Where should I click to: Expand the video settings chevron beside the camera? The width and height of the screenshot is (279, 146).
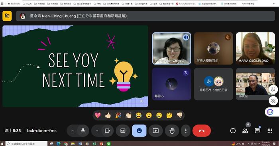pyautogui.click(x=97, y=131)
